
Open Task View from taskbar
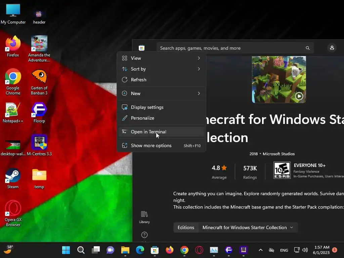[96, 250]
